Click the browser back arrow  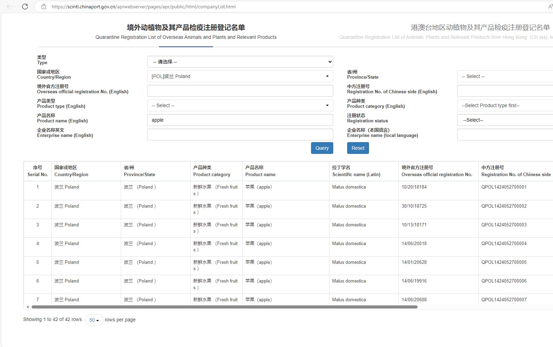[x=10, y=7]
